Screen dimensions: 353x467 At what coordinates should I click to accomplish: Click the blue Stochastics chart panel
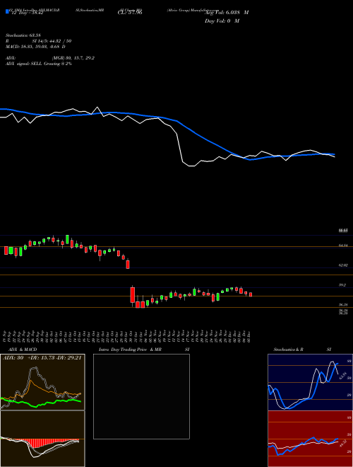[310, 382]
